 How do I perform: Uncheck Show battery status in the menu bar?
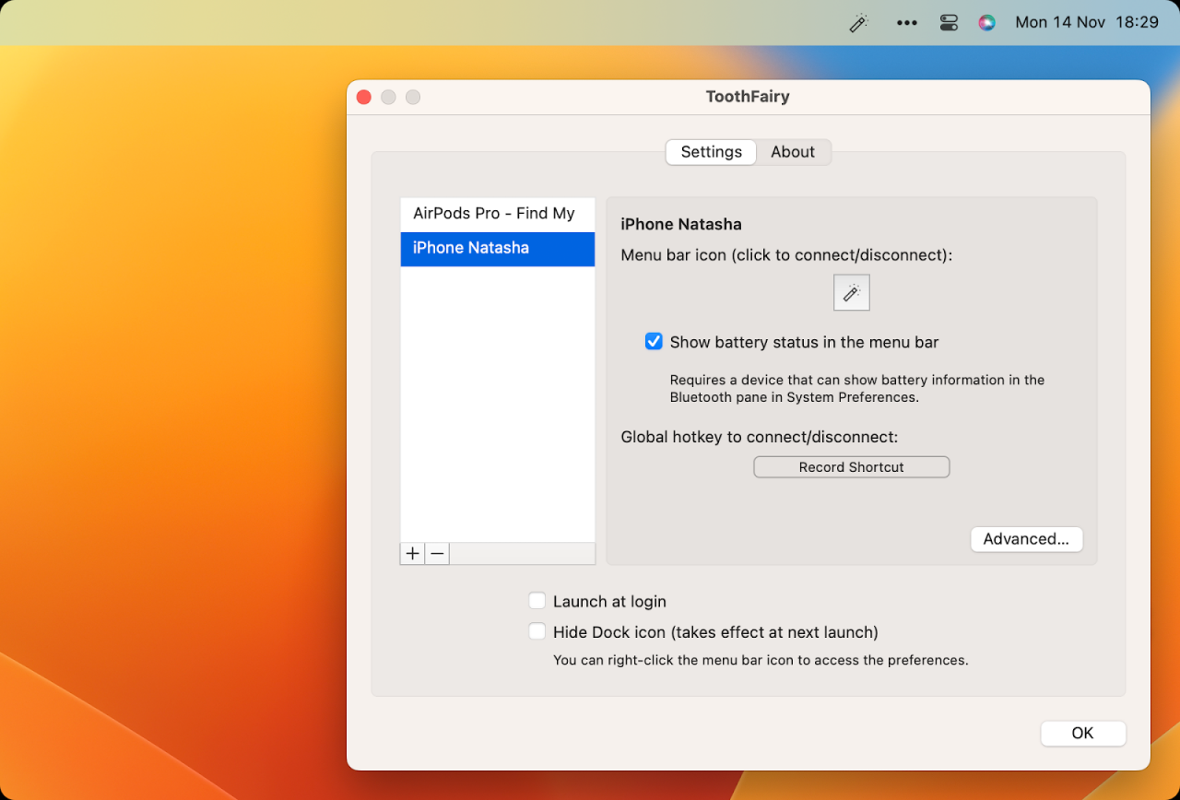[654, 342]
